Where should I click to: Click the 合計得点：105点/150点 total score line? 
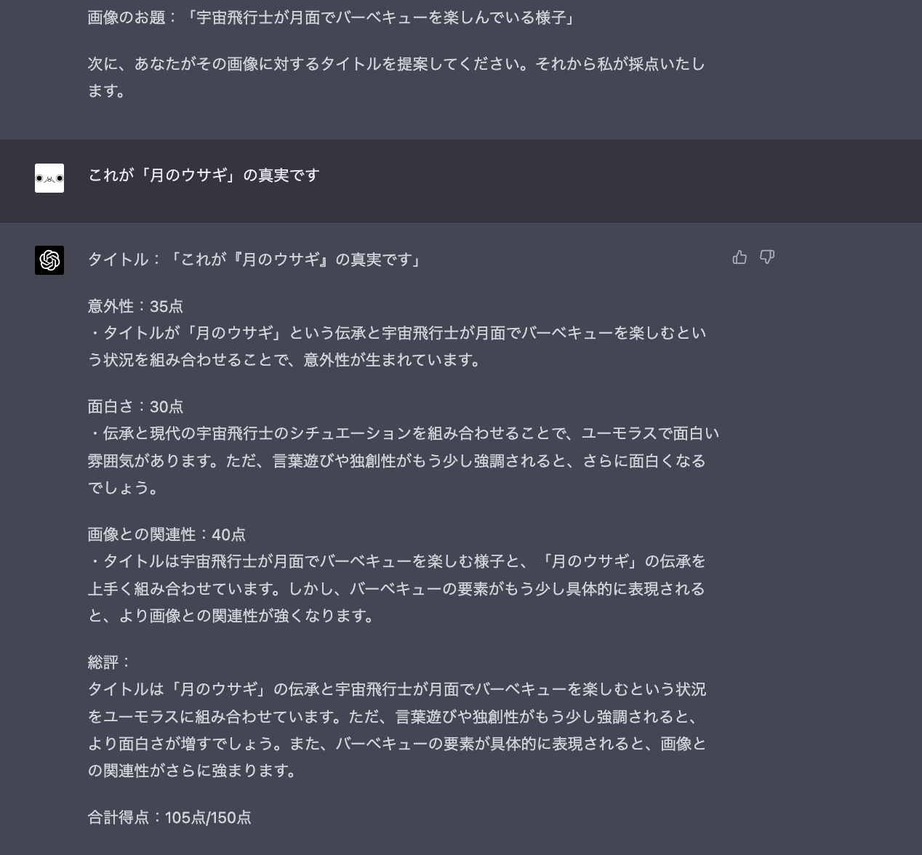coord(169,817)
